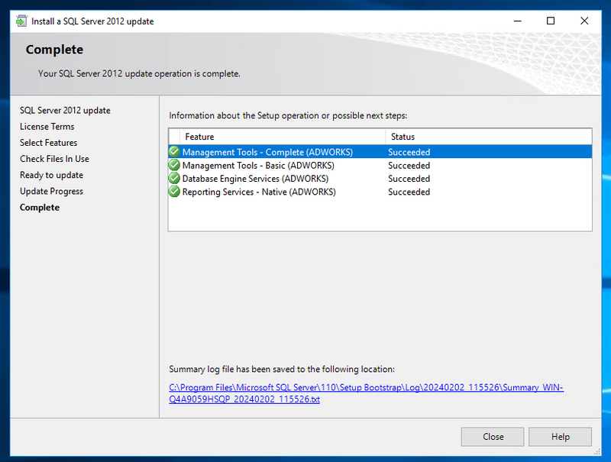Sort by the Feature column header
Viewport: 611px width, 462px height.
tap(283, 137)
